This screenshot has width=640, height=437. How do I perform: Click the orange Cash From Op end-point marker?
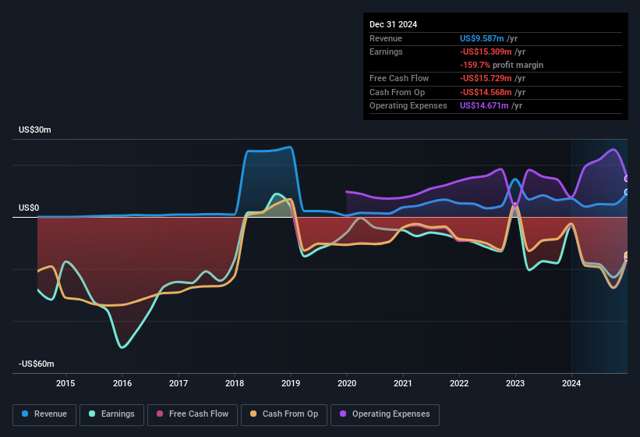pos(627,255)
